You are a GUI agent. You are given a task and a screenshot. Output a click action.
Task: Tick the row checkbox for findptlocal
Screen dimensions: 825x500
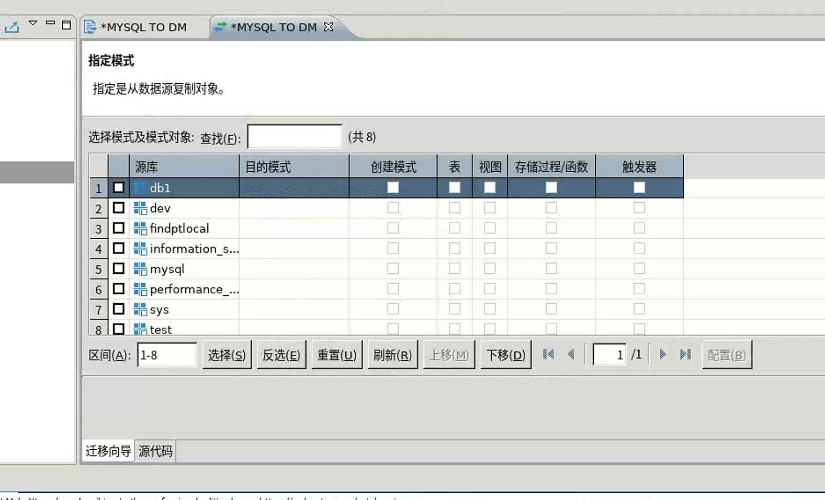119,228
